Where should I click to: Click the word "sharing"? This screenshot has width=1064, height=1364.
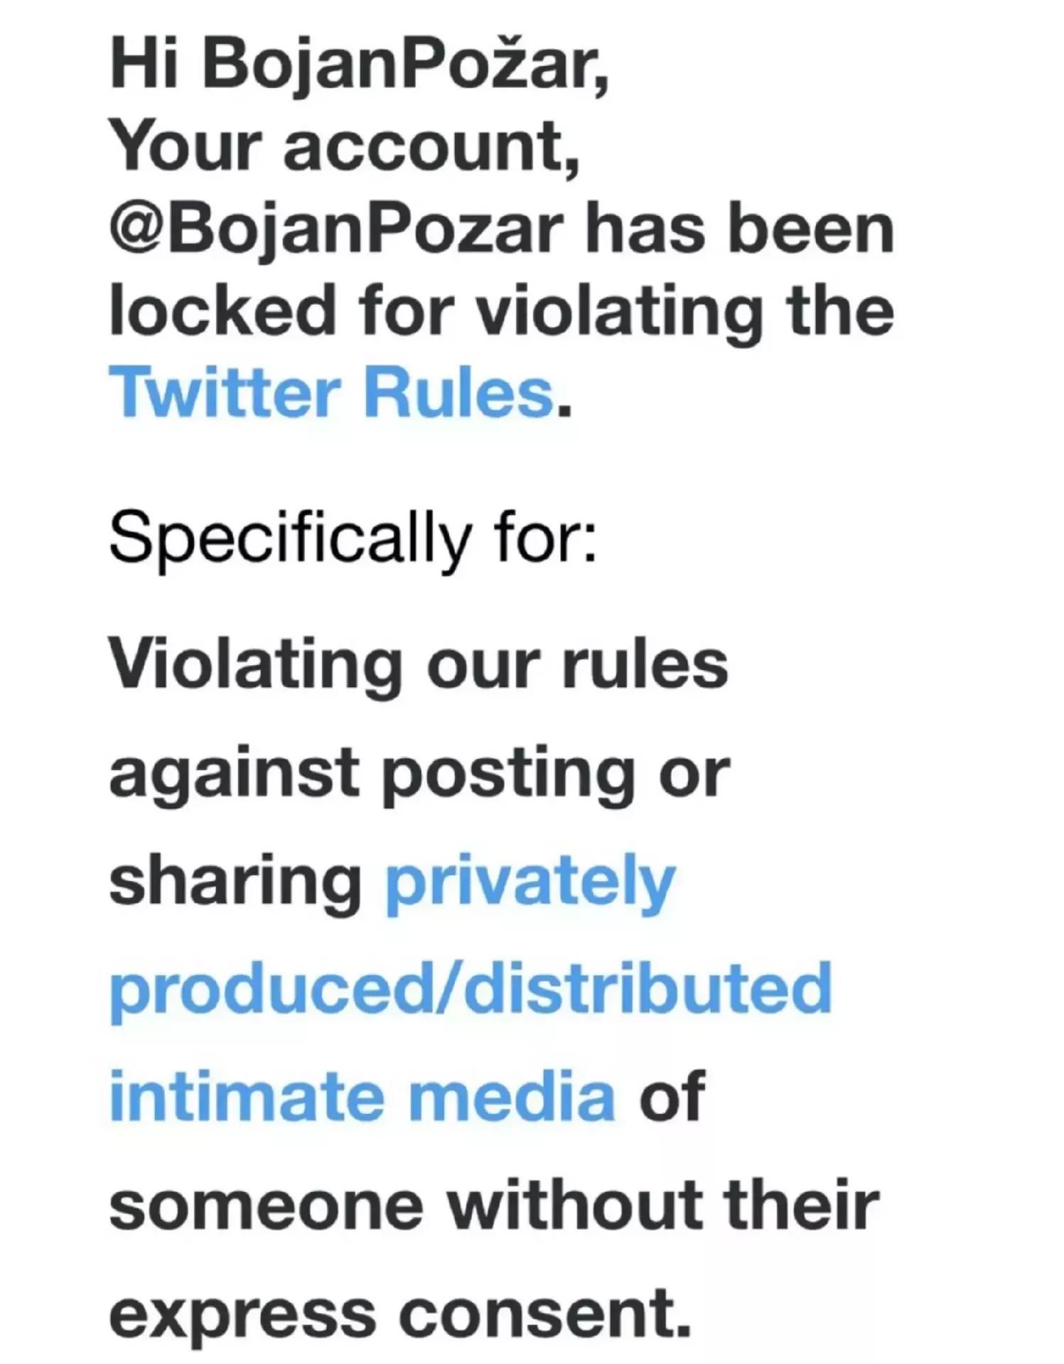click(x=235, y=882)
